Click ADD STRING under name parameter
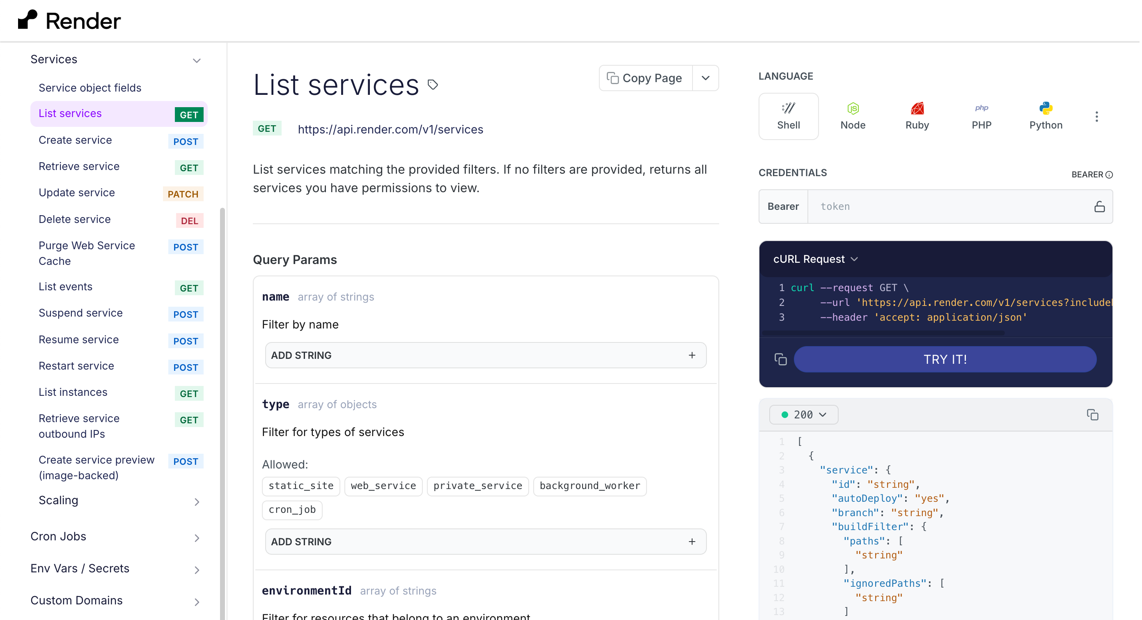 pos(486,356)
